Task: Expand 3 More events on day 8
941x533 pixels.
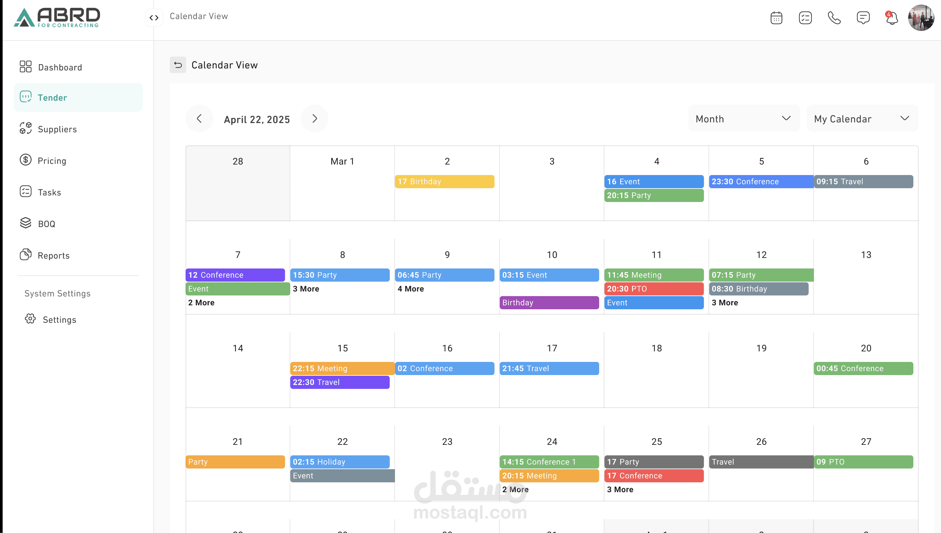Action: coord(306,289)
